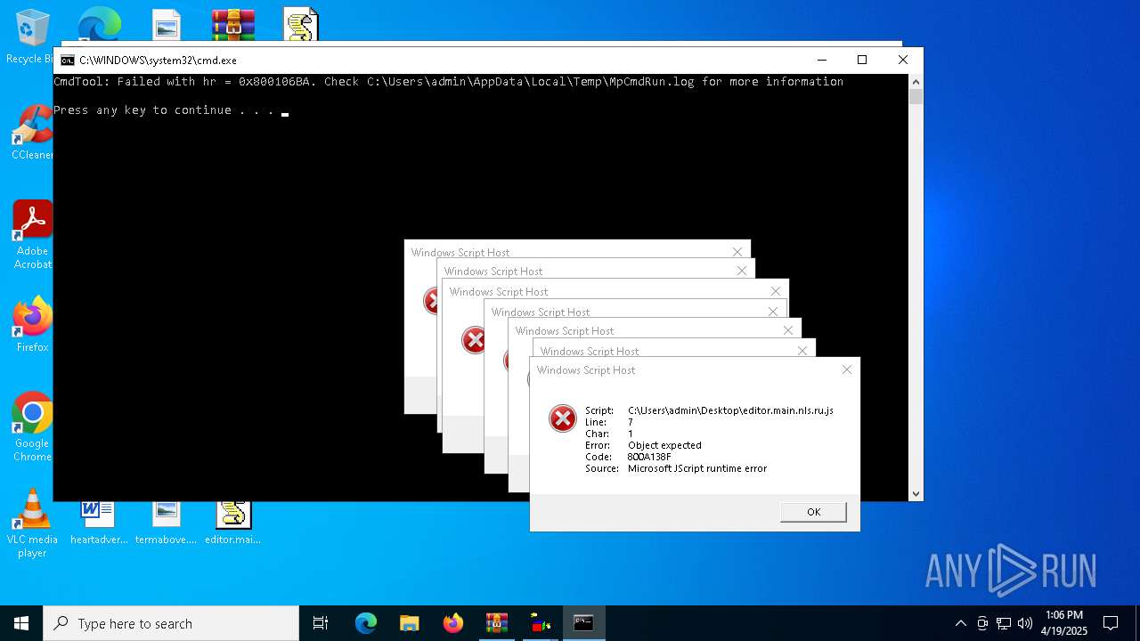Screen dimensions: 1140x641
Task: Open the clock showing 1:06 PM
Action: pos(1064,623)
